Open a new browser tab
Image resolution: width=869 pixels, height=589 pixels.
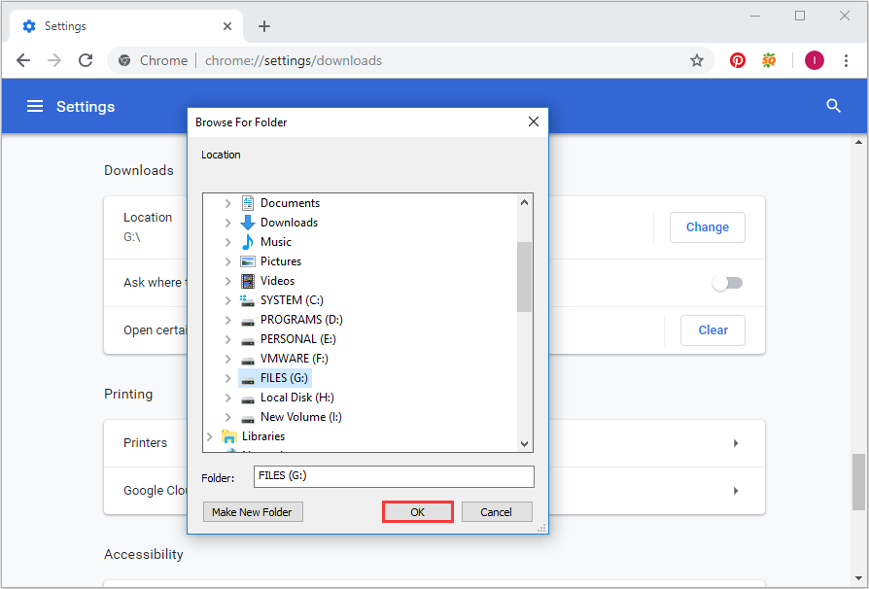point(264,26)
